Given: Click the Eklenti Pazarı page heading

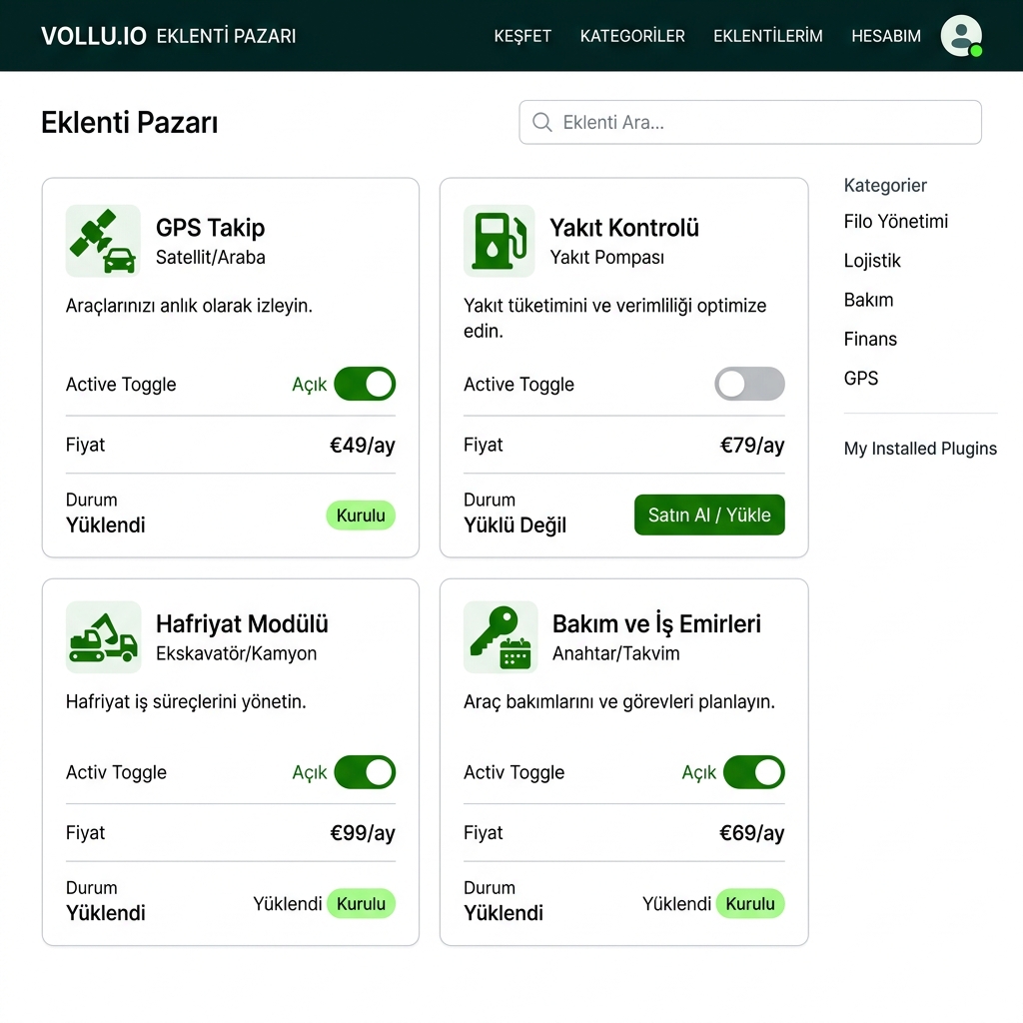Looking at the screenshot, I should pyautogui.click(x=129, y=123).
